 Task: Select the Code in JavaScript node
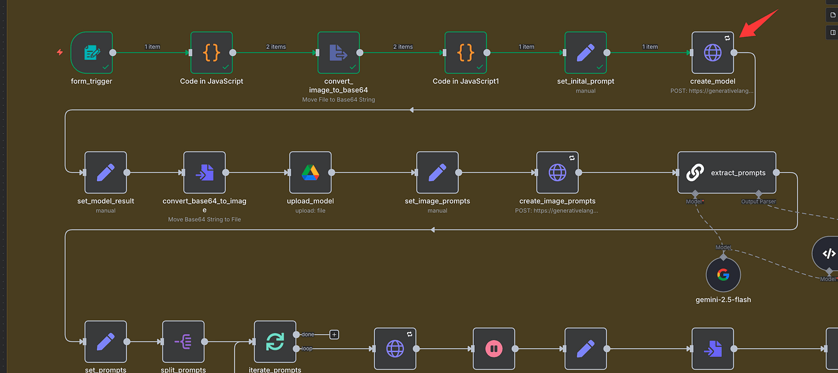[211, 53]
